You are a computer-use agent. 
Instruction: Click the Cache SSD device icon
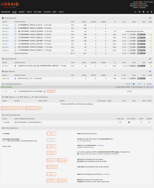click(15, 66)
